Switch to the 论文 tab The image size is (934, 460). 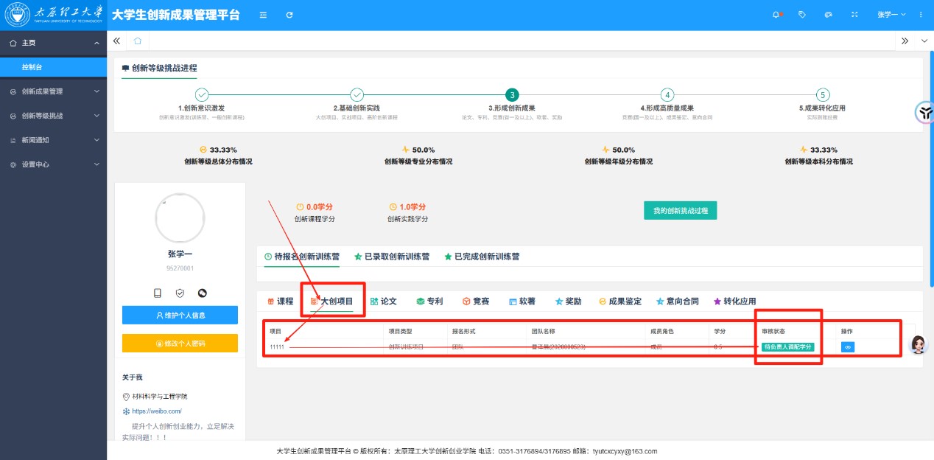click(384, 302)
